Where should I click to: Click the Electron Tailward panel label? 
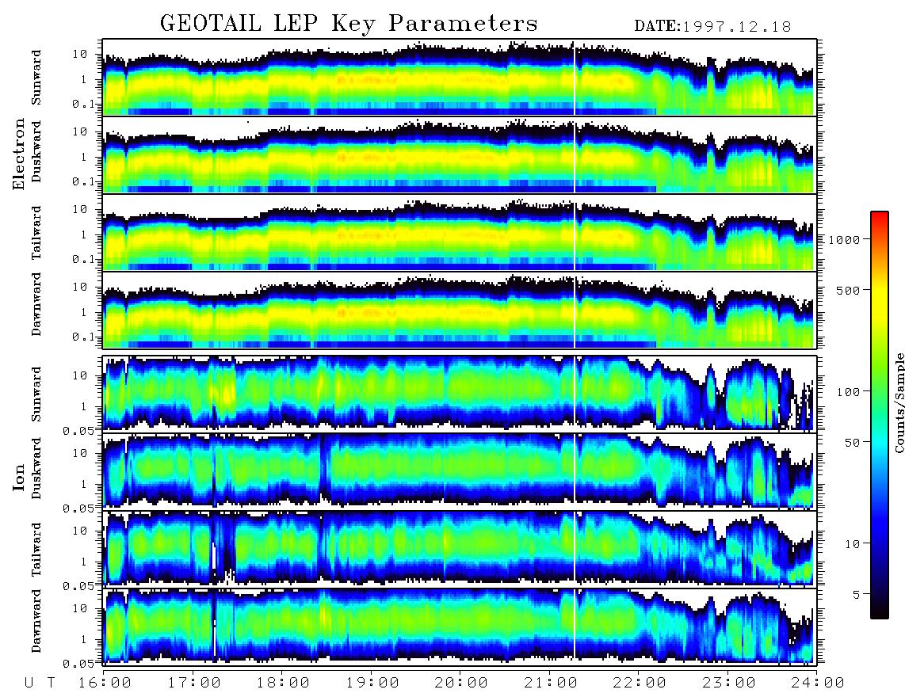click(36, 233)
